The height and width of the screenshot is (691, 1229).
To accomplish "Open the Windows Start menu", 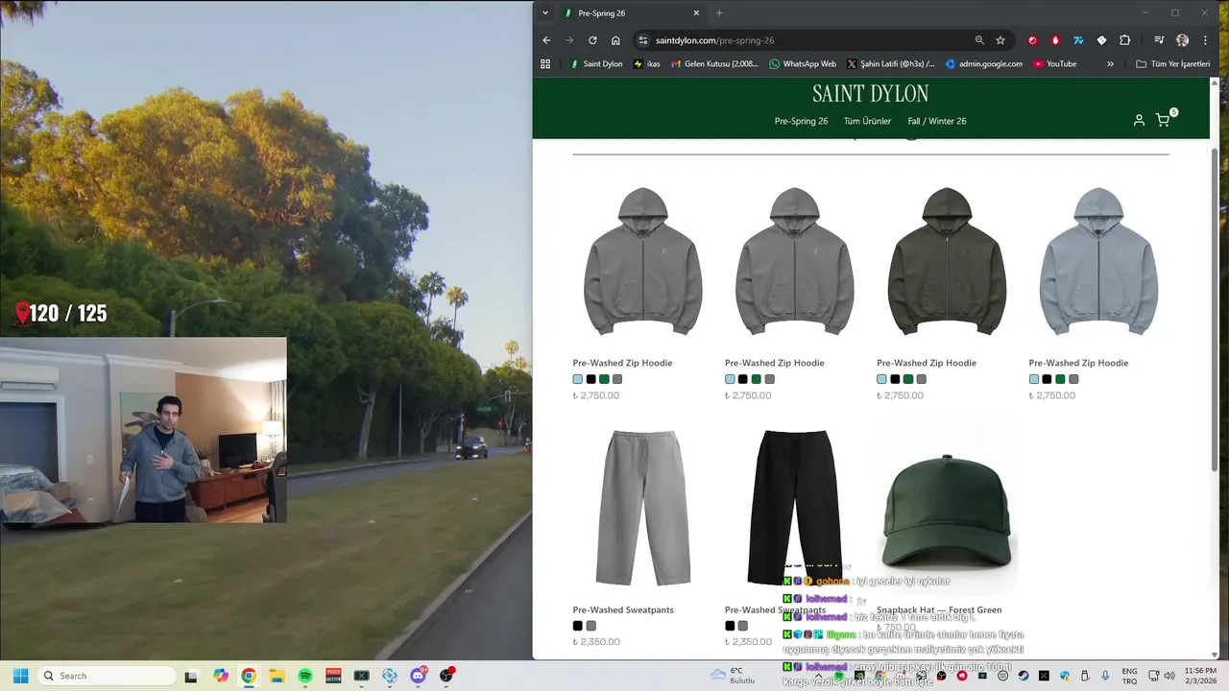I will 20,676.
